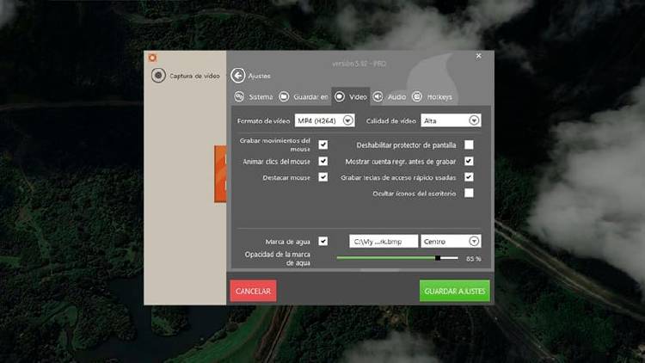Image resolution: width=645 pixels, height=363 pixels.
Task: Click the watermark file path field
Action: pyautogui.click(x=384, y=241)
